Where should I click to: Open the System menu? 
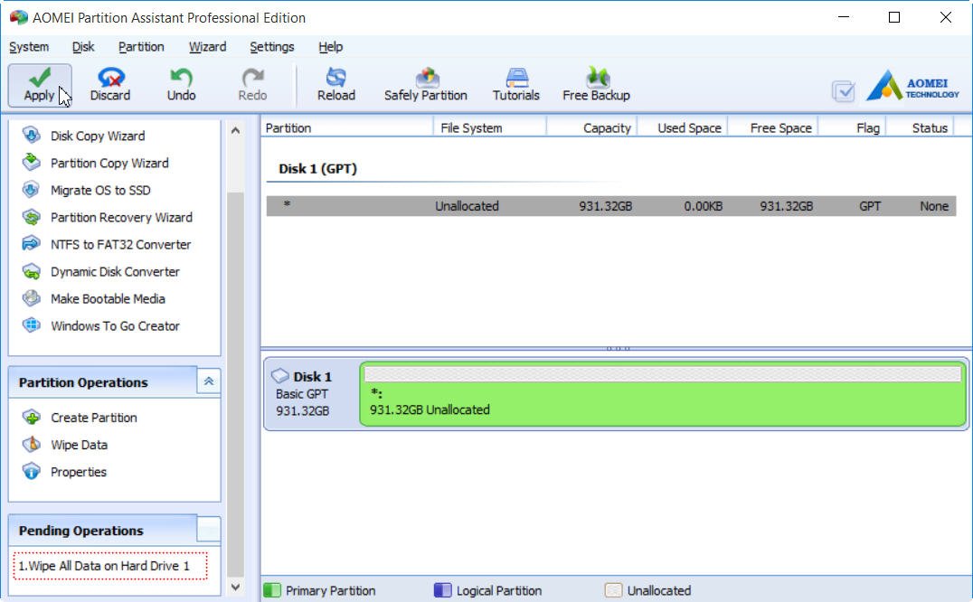29,47
